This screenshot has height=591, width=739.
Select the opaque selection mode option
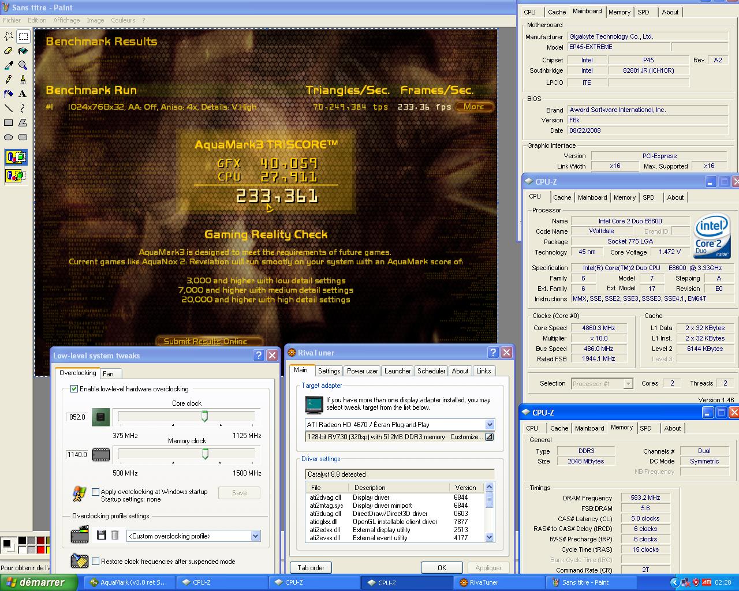coord(16,157)
